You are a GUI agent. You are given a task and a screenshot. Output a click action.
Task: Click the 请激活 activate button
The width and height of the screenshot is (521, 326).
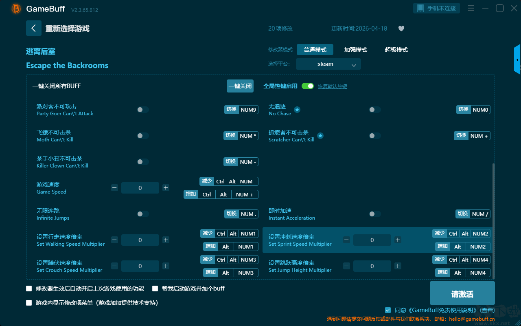[462, 293]
